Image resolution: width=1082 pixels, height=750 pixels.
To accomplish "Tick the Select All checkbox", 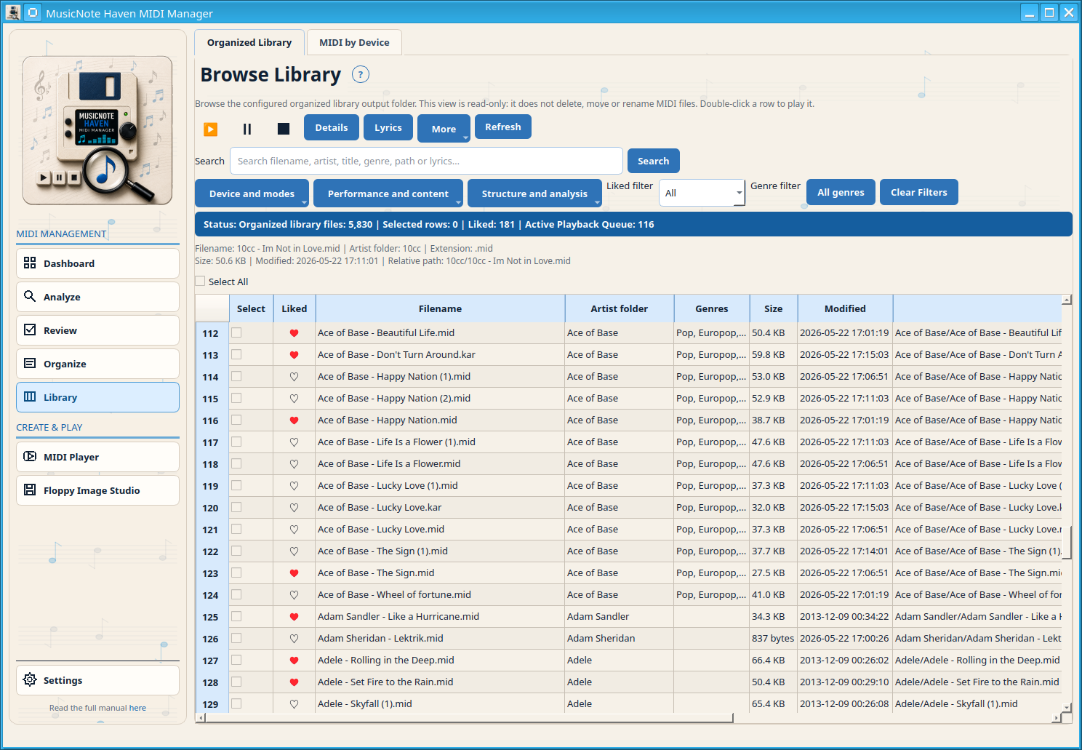I will [200, 281].
